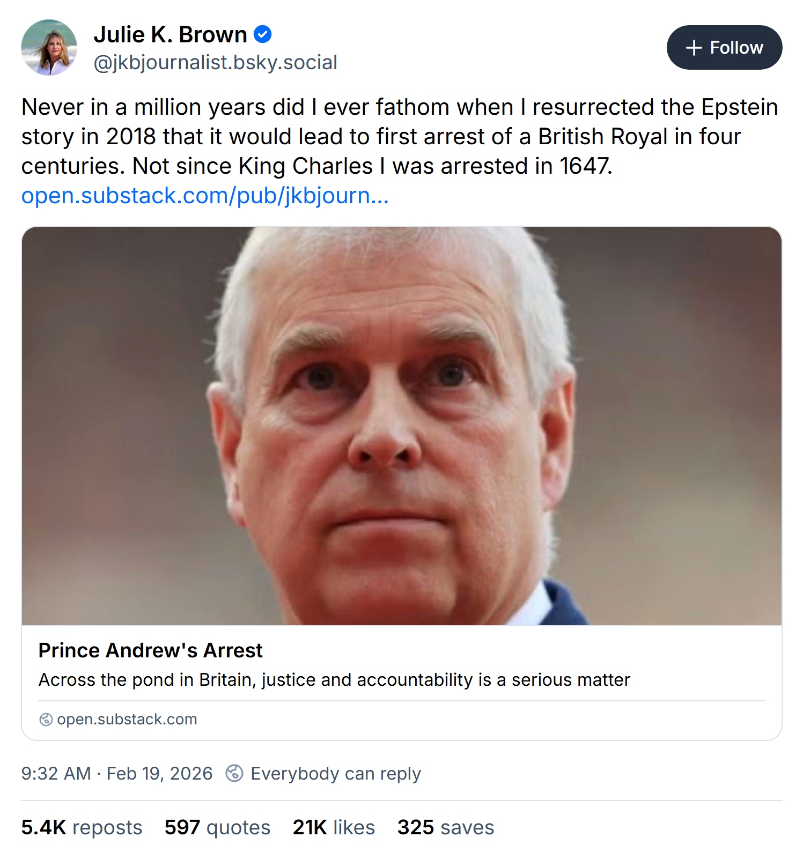Click the 'Everybody can reply' label

point(335,774)
